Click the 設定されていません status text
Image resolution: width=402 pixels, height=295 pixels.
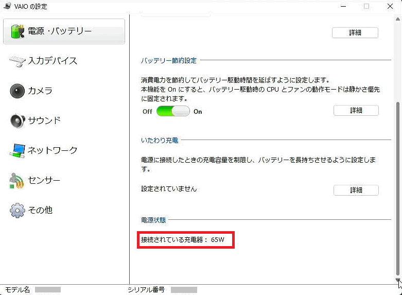[169, 189]
